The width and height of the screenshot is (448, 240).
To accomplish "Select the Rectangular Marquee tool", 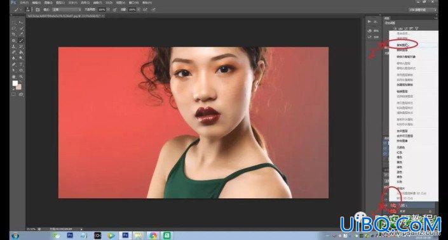I will 14,22.
